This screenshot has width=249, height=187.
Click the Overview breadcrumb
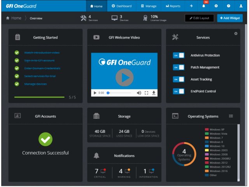[36, 18]
